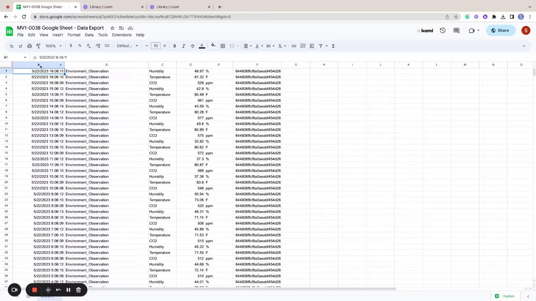Increase the font size

pyautogui.click(x=165, y=46)
